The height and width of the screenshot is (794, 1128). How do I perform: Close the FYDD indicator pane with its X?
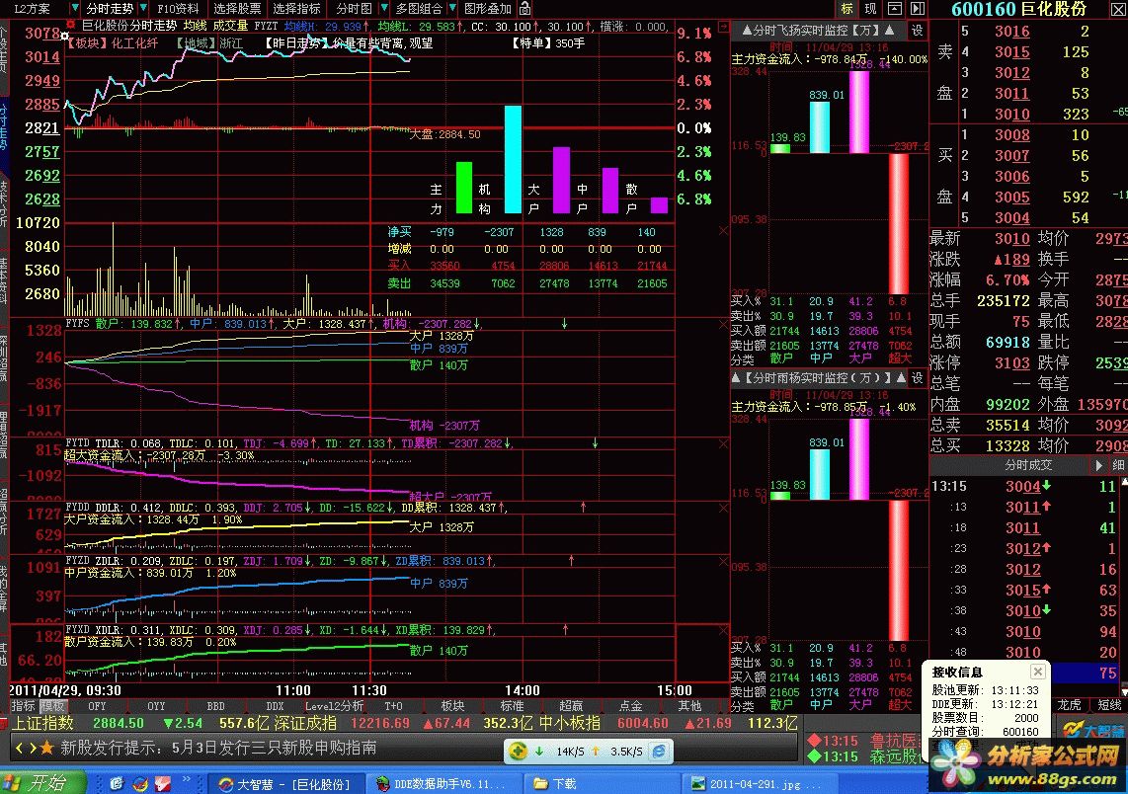pos(724,509)
